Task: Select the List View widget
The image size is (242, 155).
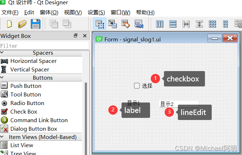Action: click(x=22, y=145)
